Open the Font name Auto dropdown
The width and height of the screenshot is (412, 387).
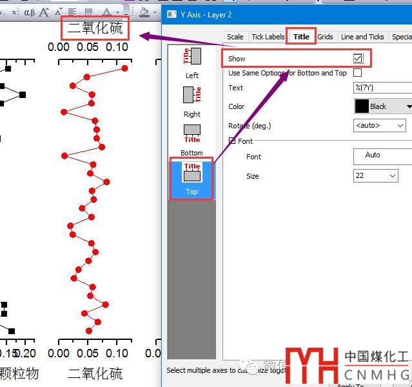pyautogui.click(x=382, y=155)
